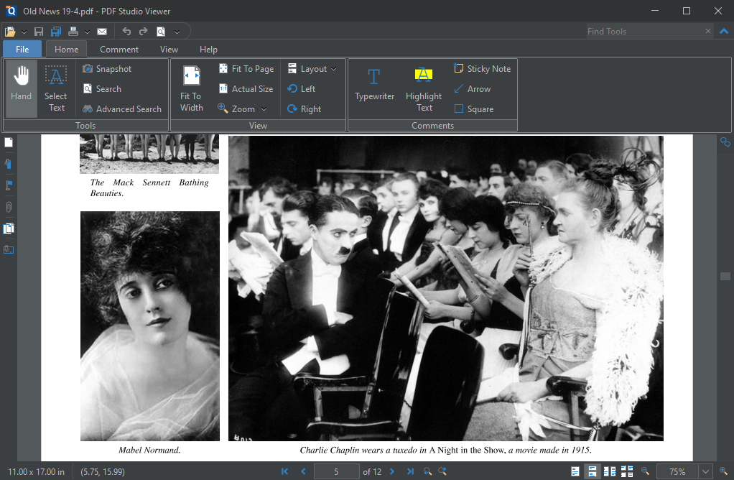Click the vertical scrollbar thumb
This screenshot has height=480, width=734.
[x=725, y=277]
